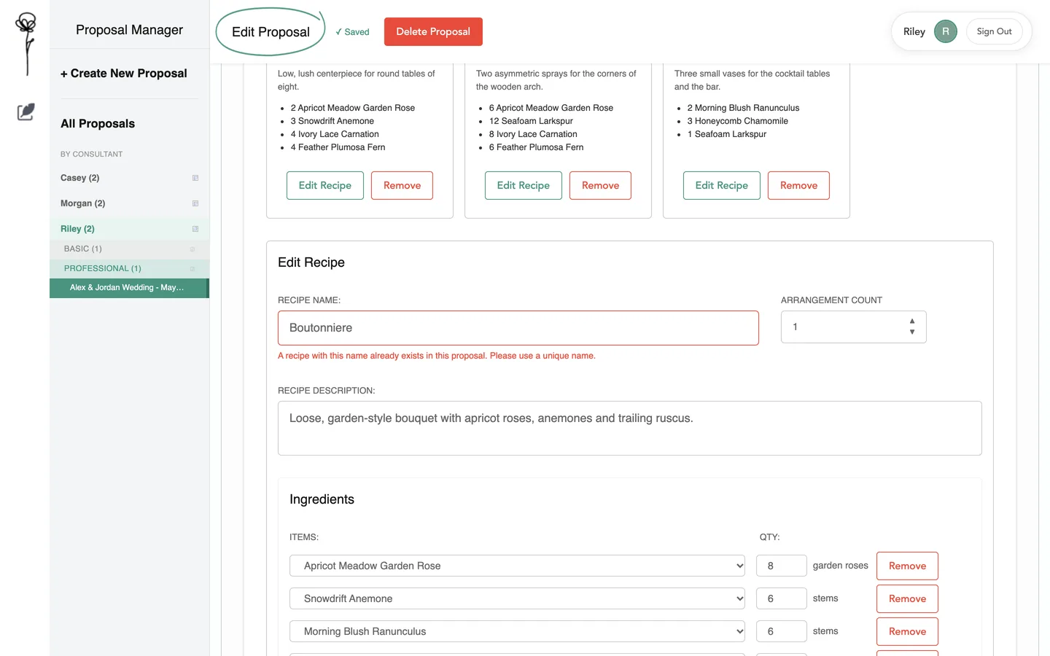The width and height of the screenshot is (1050, 656).
Task: Open All Proposals section
Action: pos(98,124)
